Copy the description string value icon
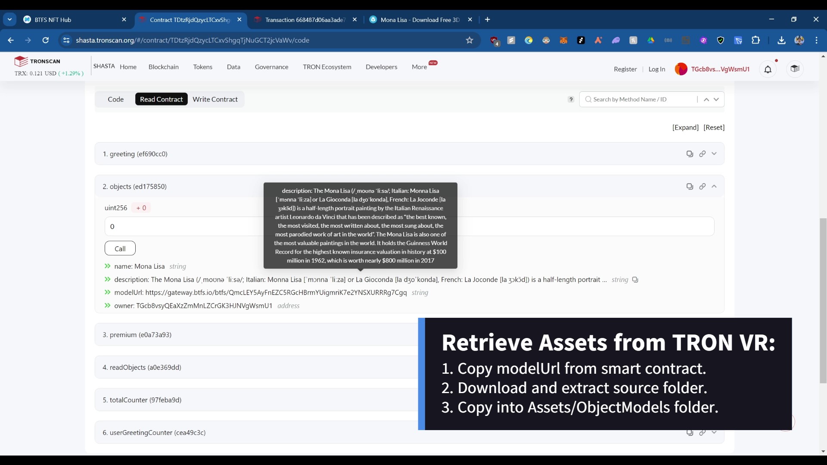The width and height of the screenshot is (827, 465). (635, 280)
